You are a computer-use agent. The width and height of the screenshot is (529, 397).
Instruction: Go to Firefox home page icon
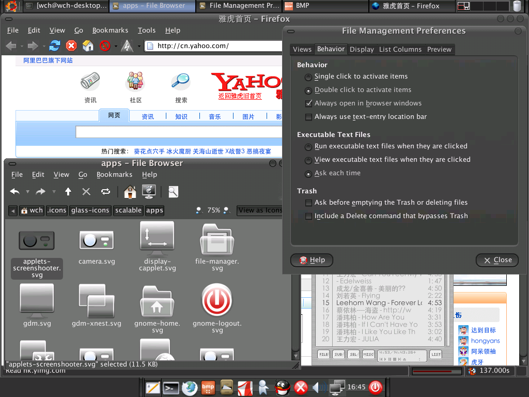pos(88,45)
